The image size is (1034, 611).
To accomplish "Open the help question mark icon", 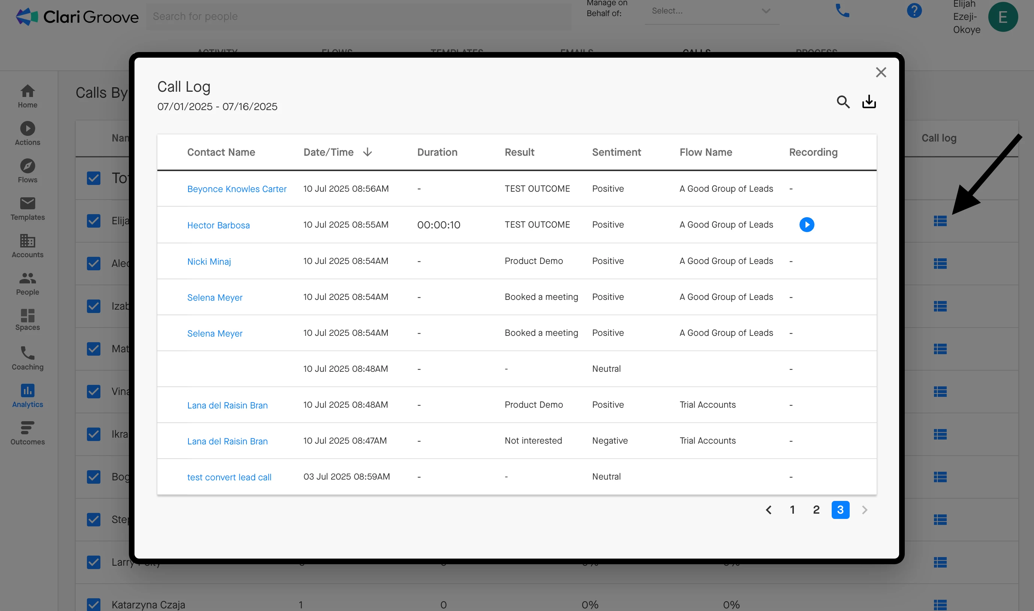I will [x=914, y=11].
